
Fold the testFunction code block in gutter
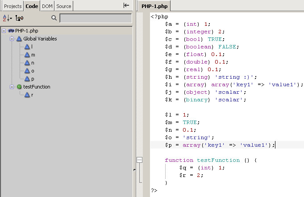[x=139, y=160]
